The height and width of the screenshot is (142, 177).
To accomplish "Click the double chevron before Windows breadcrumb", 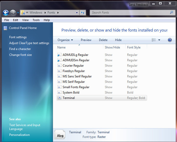I will coord(27,13).
